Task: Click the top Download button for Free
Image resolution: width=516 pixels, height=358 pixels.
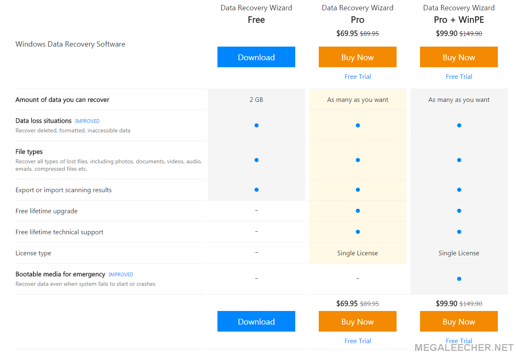Action: tap(256, 57)
